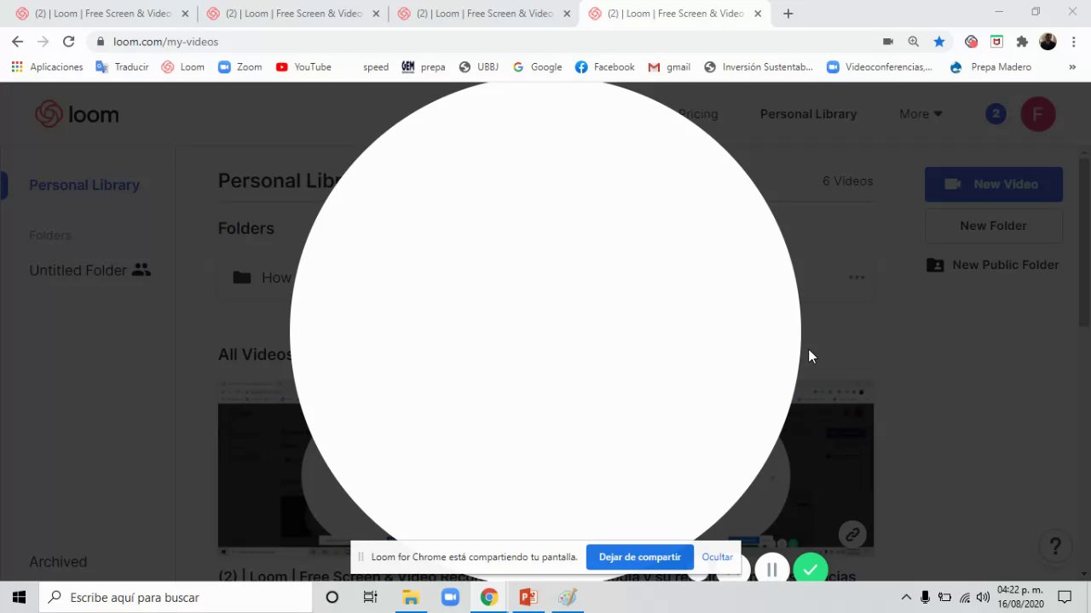Reload the page
This screenshot has width=1091, height=613.
pos(68,42)
